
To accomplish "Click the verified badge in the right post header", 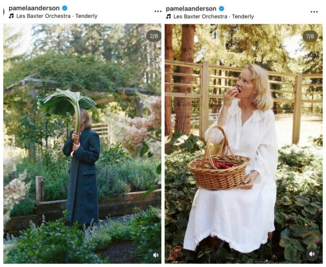I will [x=222, y=8].
